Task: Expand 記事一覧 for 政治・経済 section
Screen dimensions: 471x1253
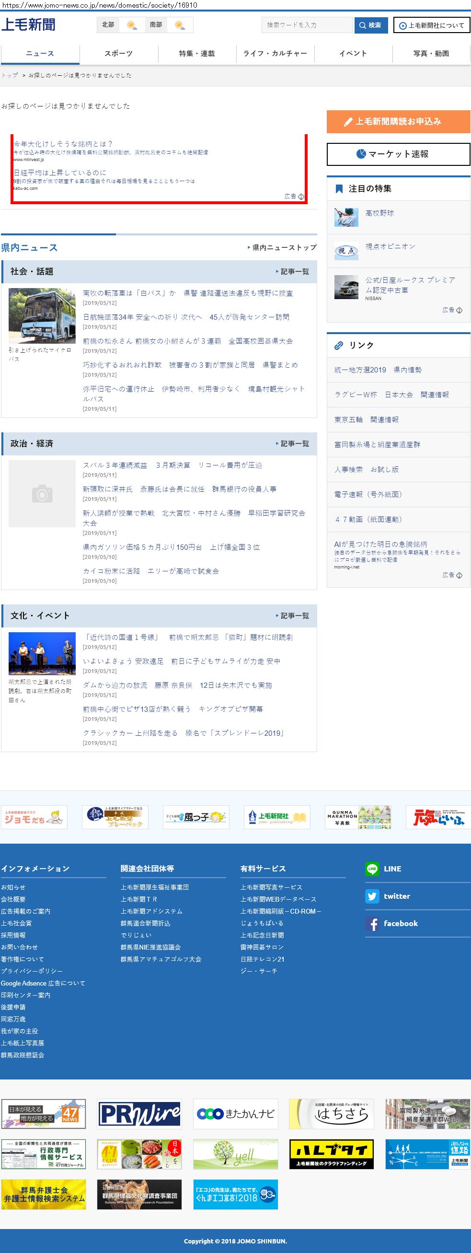Action: 292,443
